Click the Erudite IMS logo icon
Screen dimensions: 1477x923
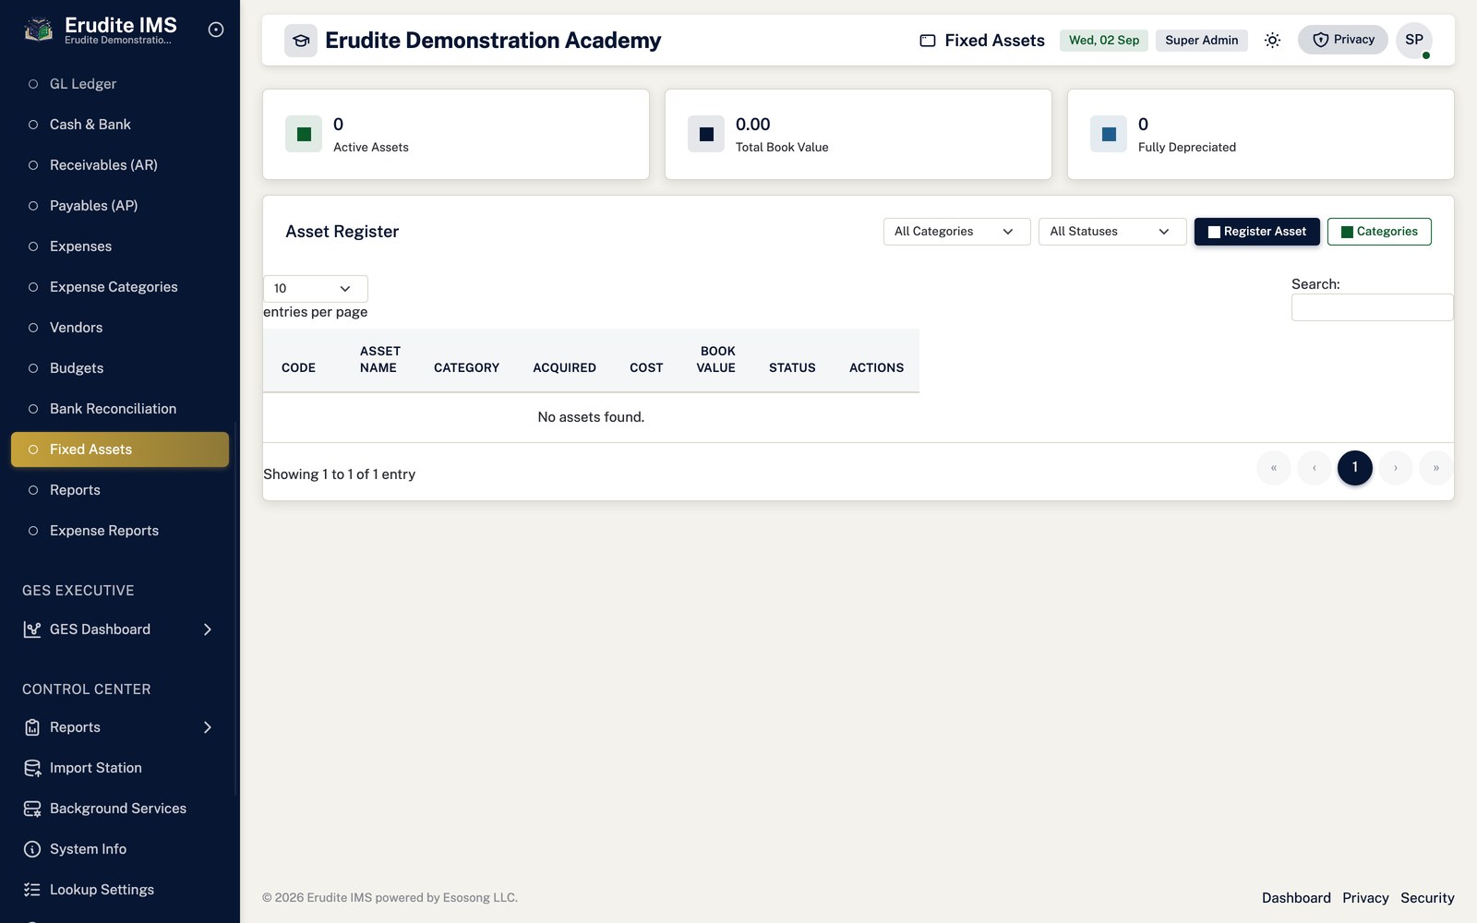(38, 30)
